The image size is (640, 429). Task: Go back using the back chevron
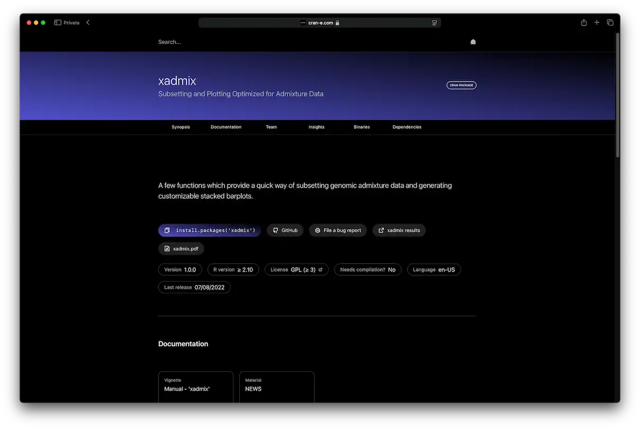[88, 23]
